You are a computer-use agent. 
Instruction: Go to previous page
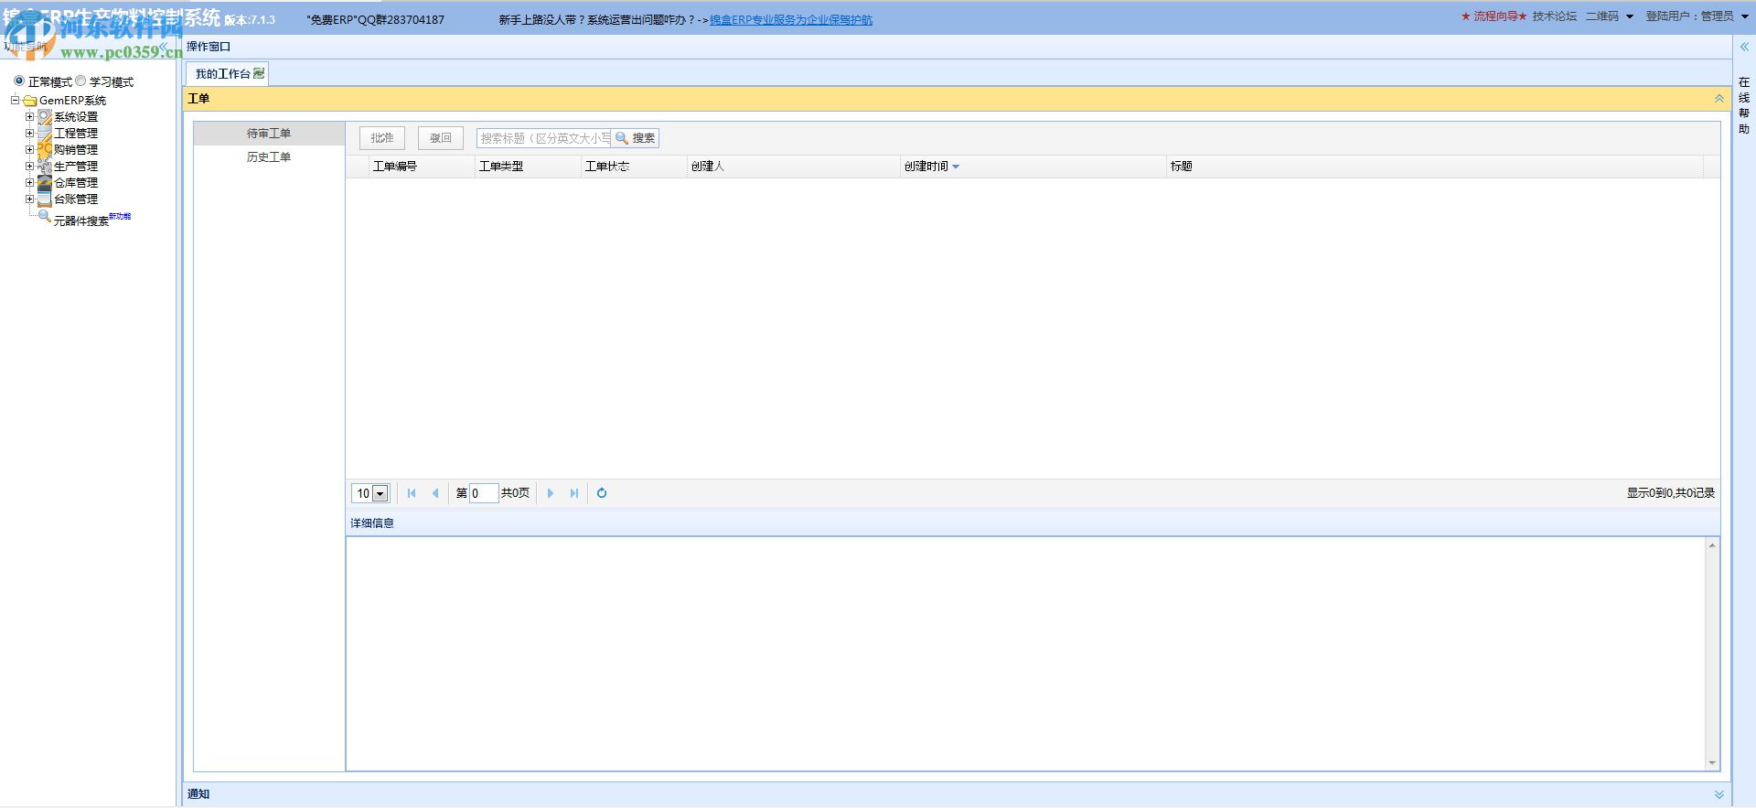435,493
